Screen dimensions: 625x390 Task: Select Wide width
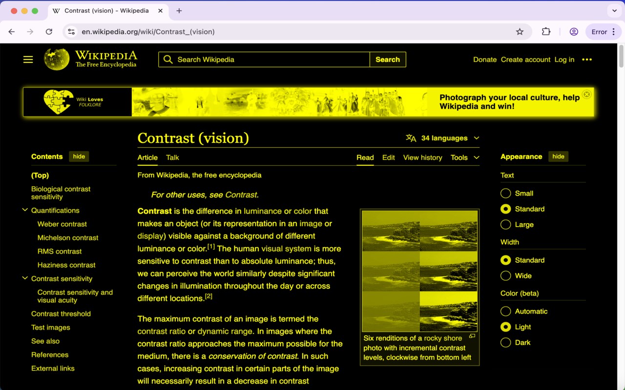(x=506, y=276)
